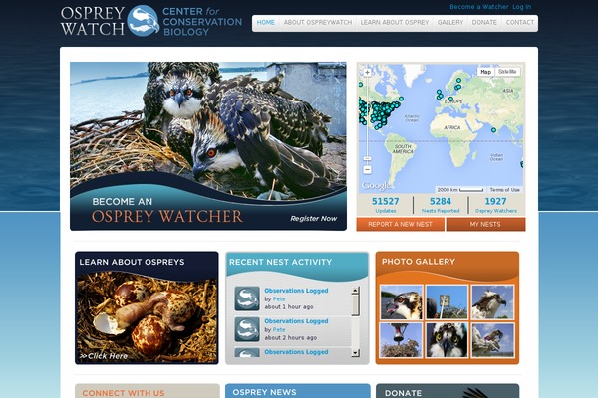Image resolution: width=598 pixels, height=398 pixels.
Task: Click the Center for Conservation Biology text
Action: point(202,22)
